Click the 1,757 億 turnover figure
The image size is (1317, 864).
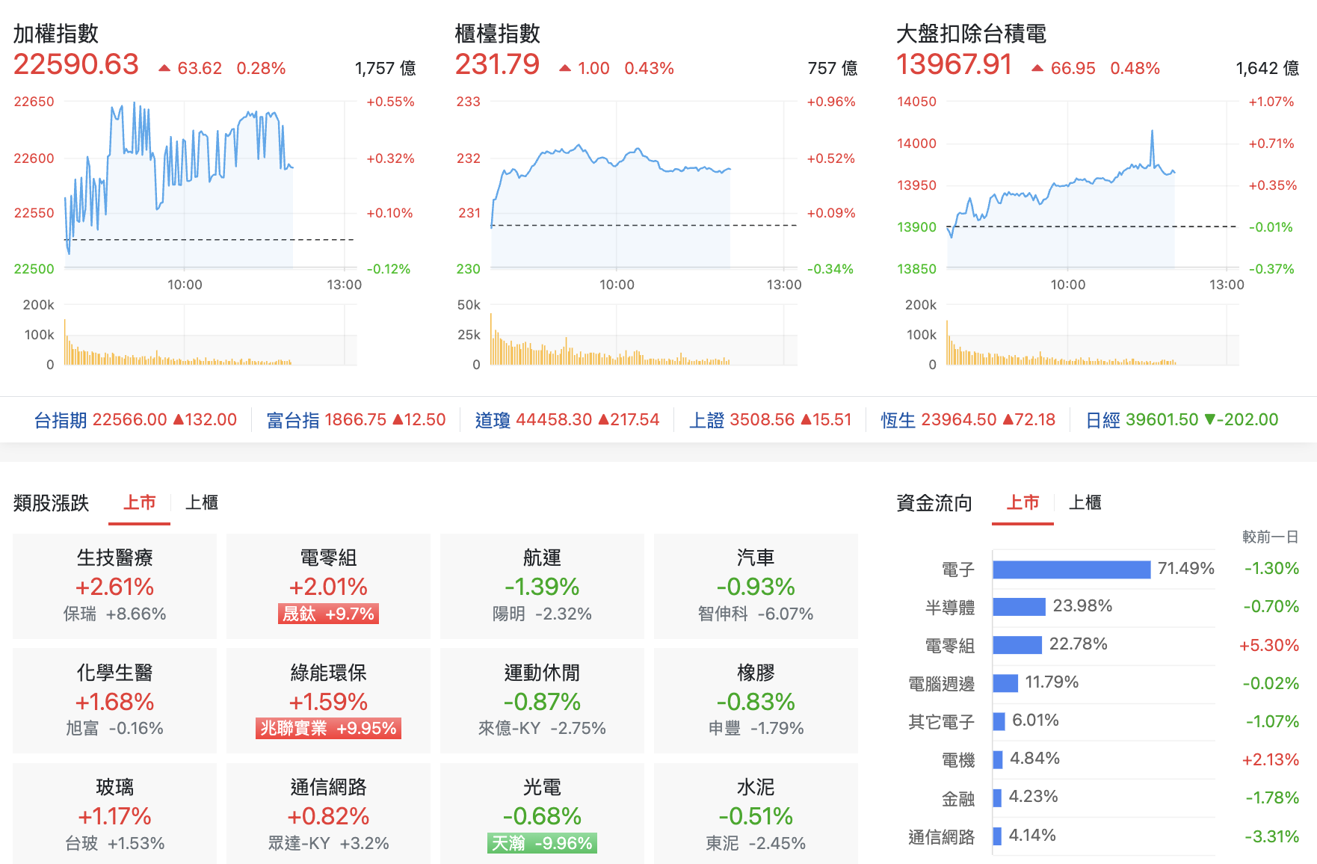point(385,68)
